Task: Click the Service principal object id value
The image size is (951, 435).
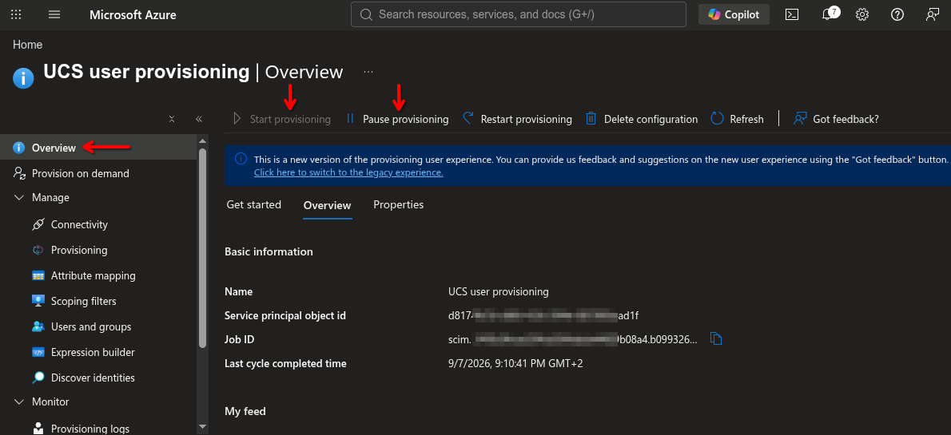Action: 543,315
